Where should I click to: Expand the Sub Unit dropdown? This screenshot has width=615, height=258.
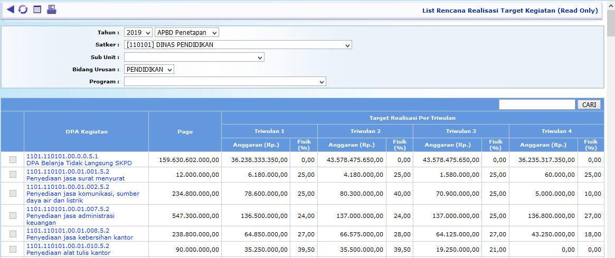(x=194, y=57)
